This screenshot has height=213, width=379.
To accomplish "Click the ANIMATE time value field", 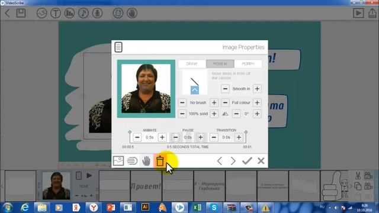I will 150,137.
